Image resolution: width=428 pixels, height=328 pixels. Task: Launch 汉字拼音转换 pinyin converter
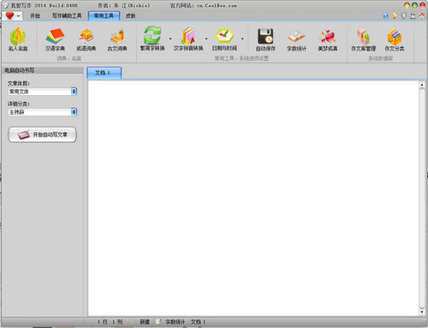[x=188, y=39]
